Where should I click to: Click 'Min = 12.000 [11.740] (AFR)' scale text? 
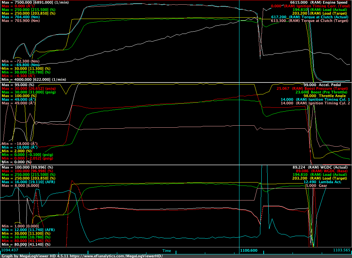tap(28, 230)
